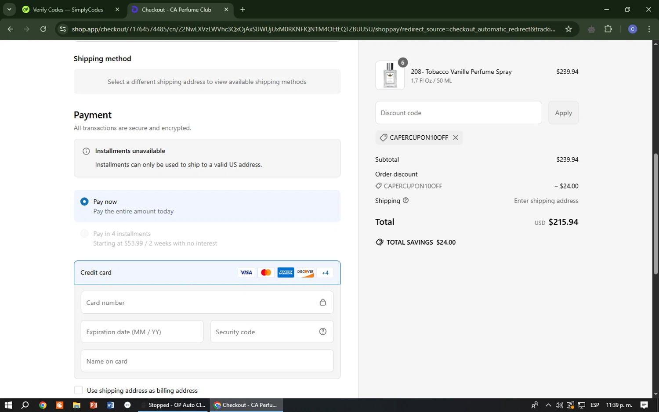Click the $215.94 total amount
The image size is (659, 412).
click(563, 222)
